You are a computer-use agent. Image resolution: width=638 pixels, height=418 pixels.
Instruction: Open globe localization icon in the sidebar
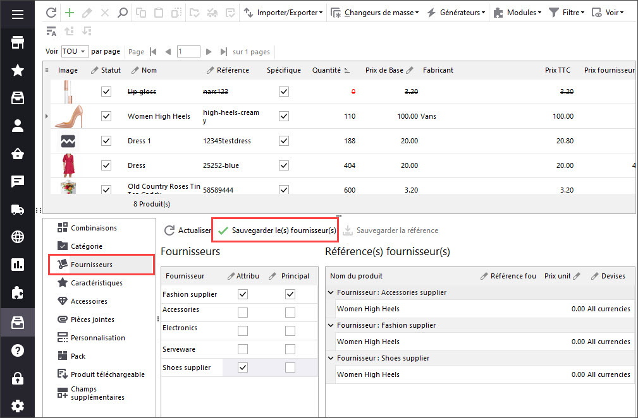tap(18, 237)
